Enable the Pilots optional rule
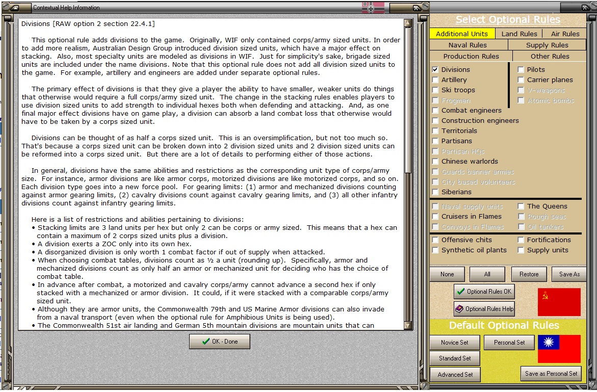The width and height of the screenshot is (597, 392). point(521,70)
